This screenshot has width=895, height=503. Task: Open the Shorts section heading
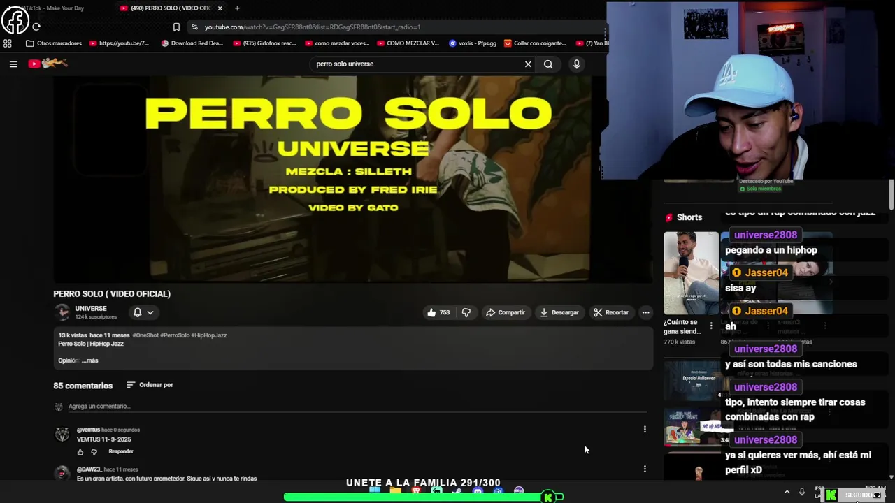point(684,217)
